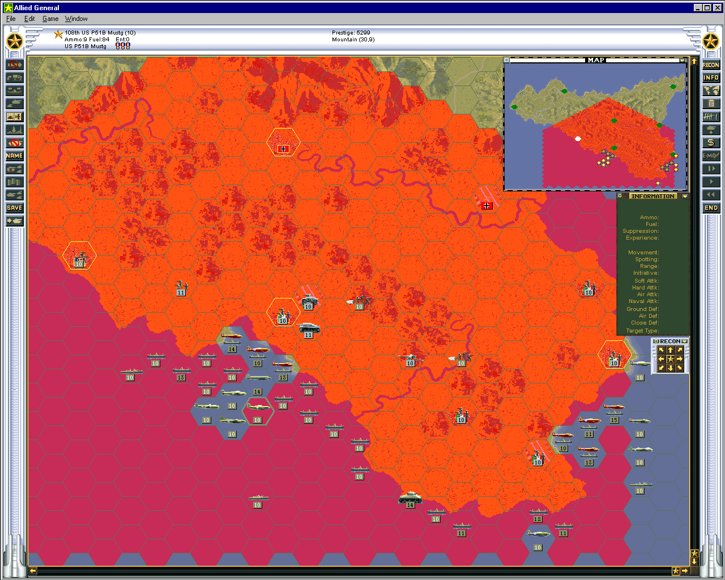Open the dollar sign purchase icon
Screen dimensions: 725x580
(x=711, y=143)
